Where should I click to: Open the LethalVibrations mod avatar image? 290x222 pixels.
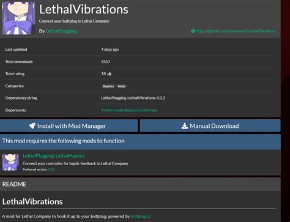click(x=18, y=18)
